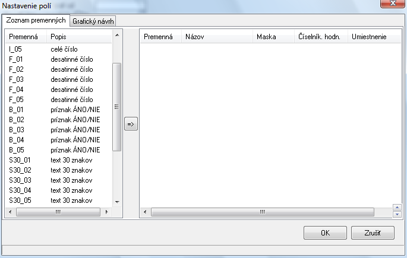Screen dimensions: 407x258
Task: Click the arrow button to add variable
Action: pyautogui.click(x=131, y=125)
